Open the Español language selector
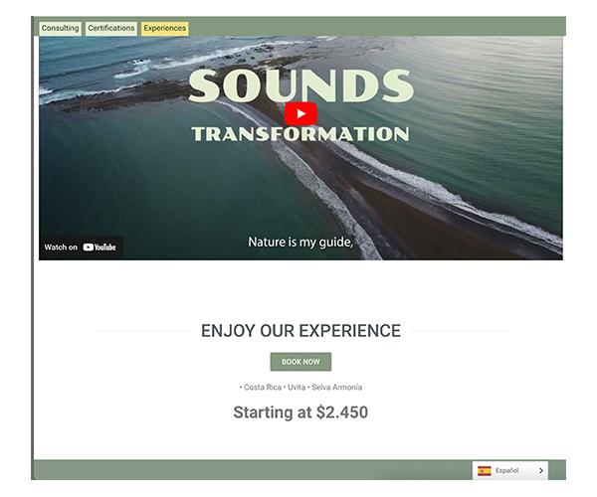Image resolution: width=597 pixels, height=497 pixels. (510, 471)
